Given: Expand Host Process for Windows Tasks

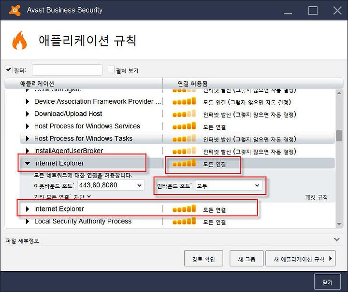Looking at the screenshot, I should coord(27,139).
